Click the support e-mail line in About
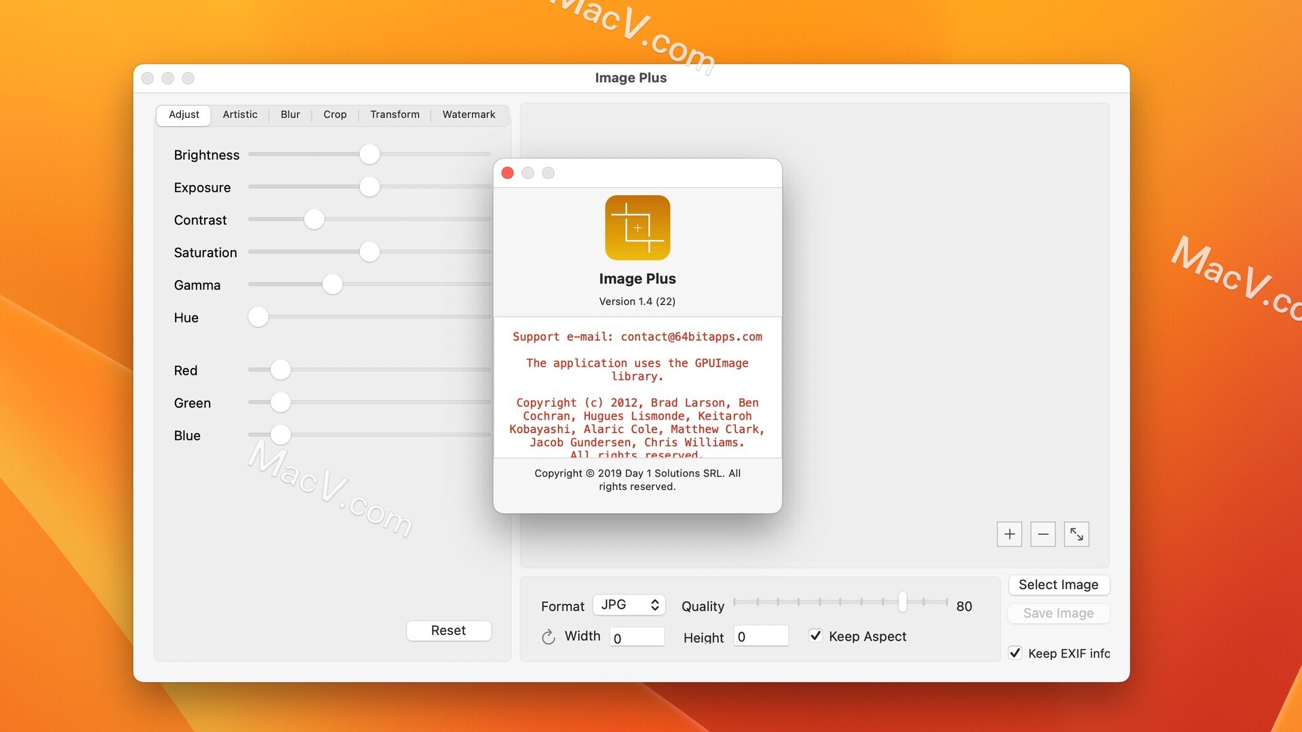The image size is (1302, 732). pyautogui.click(x=637, y=337)
